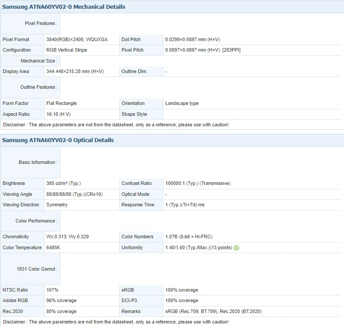Click the Shape Style label
This screenshot has width=344, height=327.
click(134, 115)
